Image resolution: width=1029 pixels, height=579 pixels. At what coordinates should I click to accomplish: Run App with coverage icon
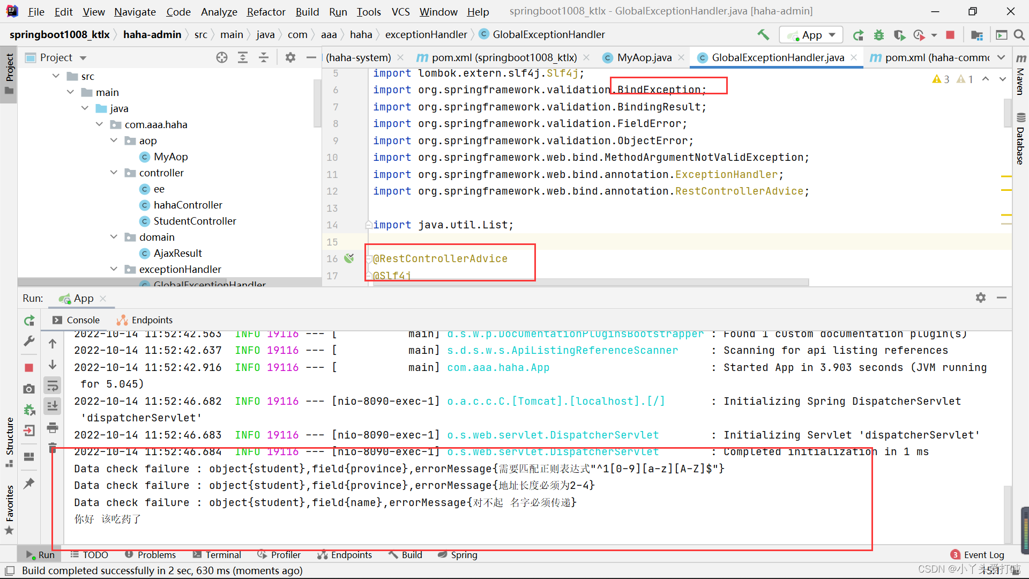pos(899,35)
